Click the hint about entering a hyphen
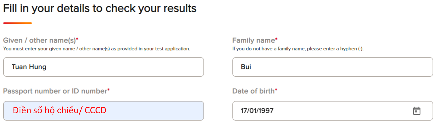440x125 pixels. [298, 49]
